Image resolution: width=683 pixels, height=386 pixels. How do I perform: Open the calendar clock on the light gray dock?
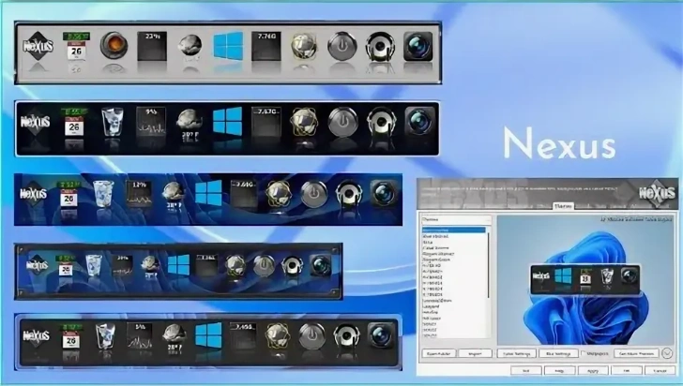click(x=76, y=46)
